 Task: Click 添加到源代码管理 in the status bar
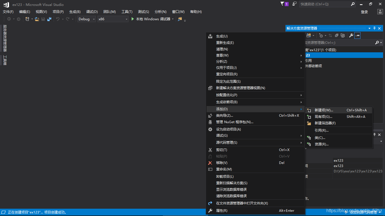pos(363,212)
